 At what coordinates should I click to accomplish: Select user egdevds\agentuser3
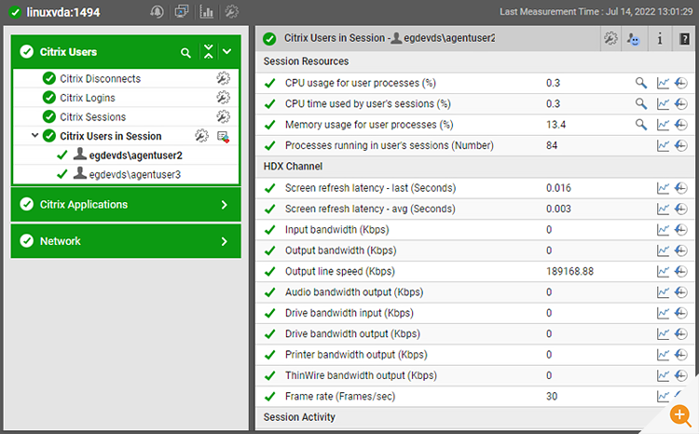[x=134, y=175]
